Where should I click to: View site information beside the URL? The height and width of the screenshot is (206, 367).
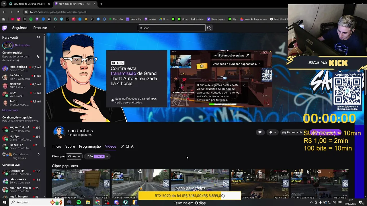(26, 12)
